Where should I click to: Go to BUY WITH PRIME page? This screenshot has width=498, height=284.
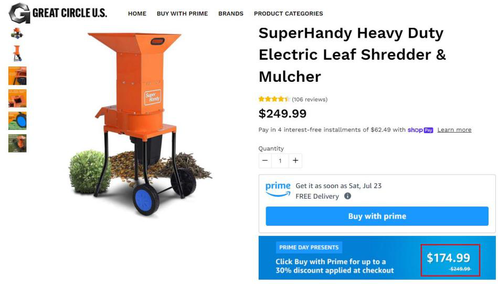(182, 14)
